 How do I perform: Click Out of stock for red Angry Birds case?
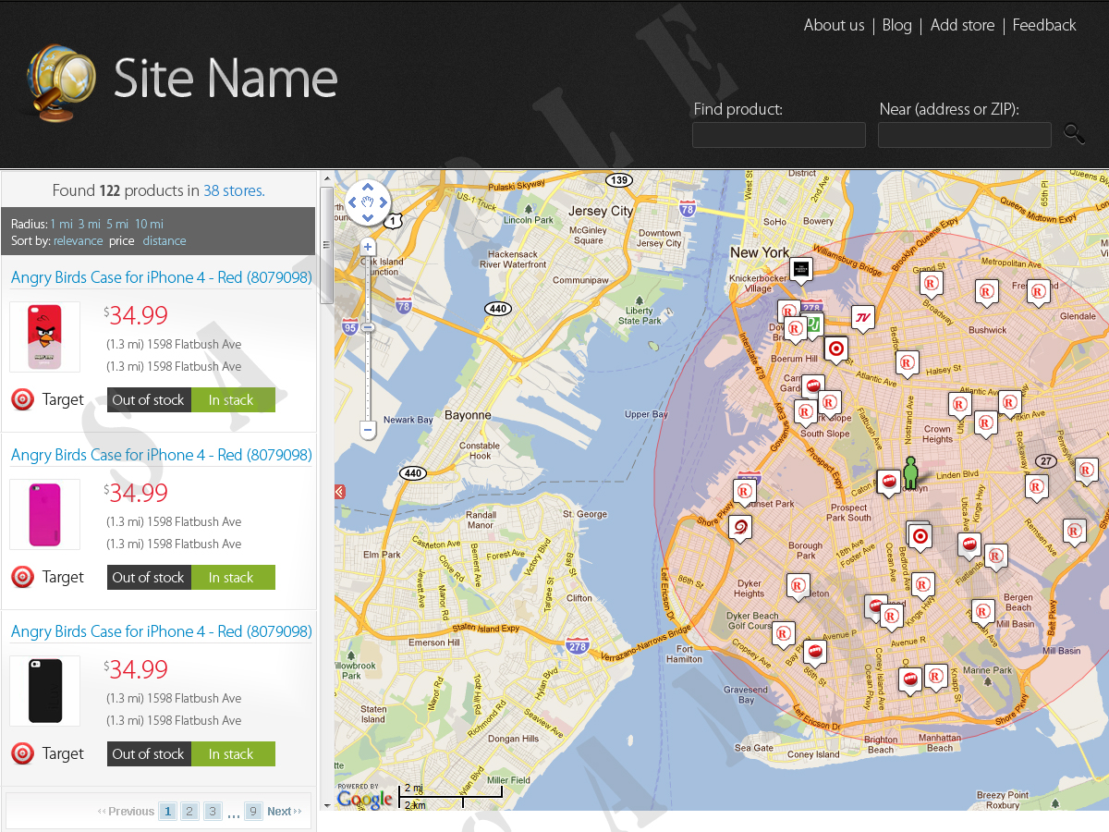pos(149,400)
